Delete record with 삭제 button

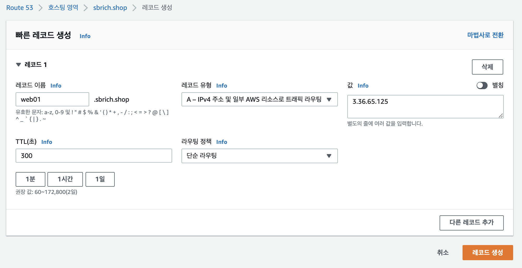click(487, 67)
